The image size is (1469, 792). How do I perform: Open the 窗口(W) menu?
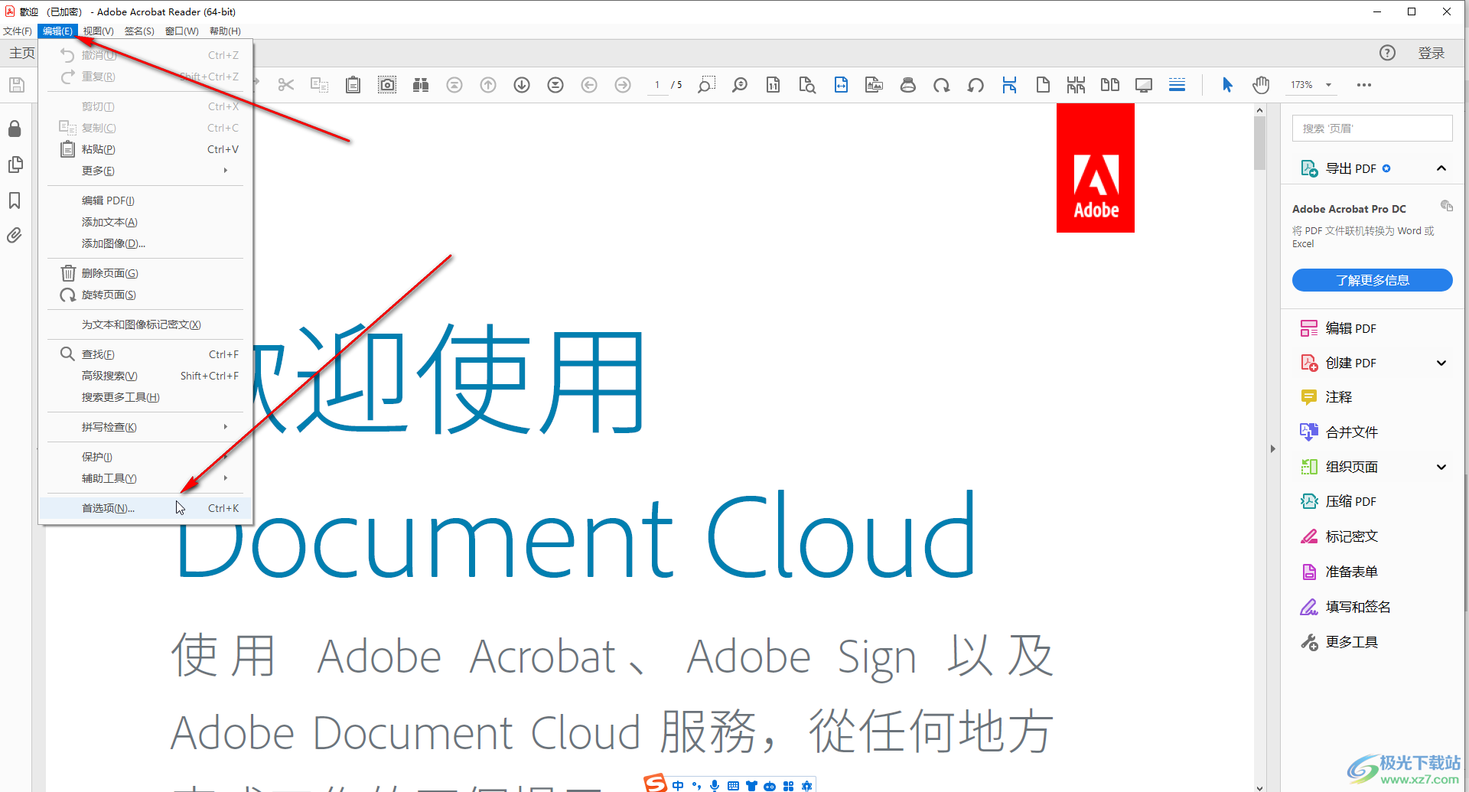[181, 31]
